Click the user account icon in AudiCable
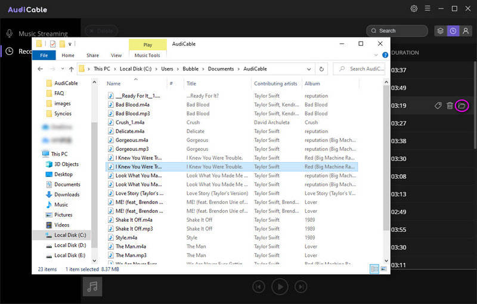The width and height of the screenshot is (477, 304). point(466,31)
